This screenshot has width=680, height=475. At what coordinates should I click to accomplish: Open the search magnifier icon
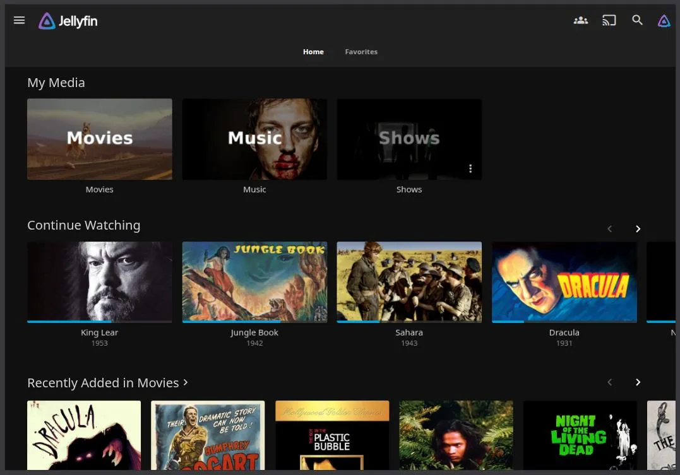pos(637,20)
